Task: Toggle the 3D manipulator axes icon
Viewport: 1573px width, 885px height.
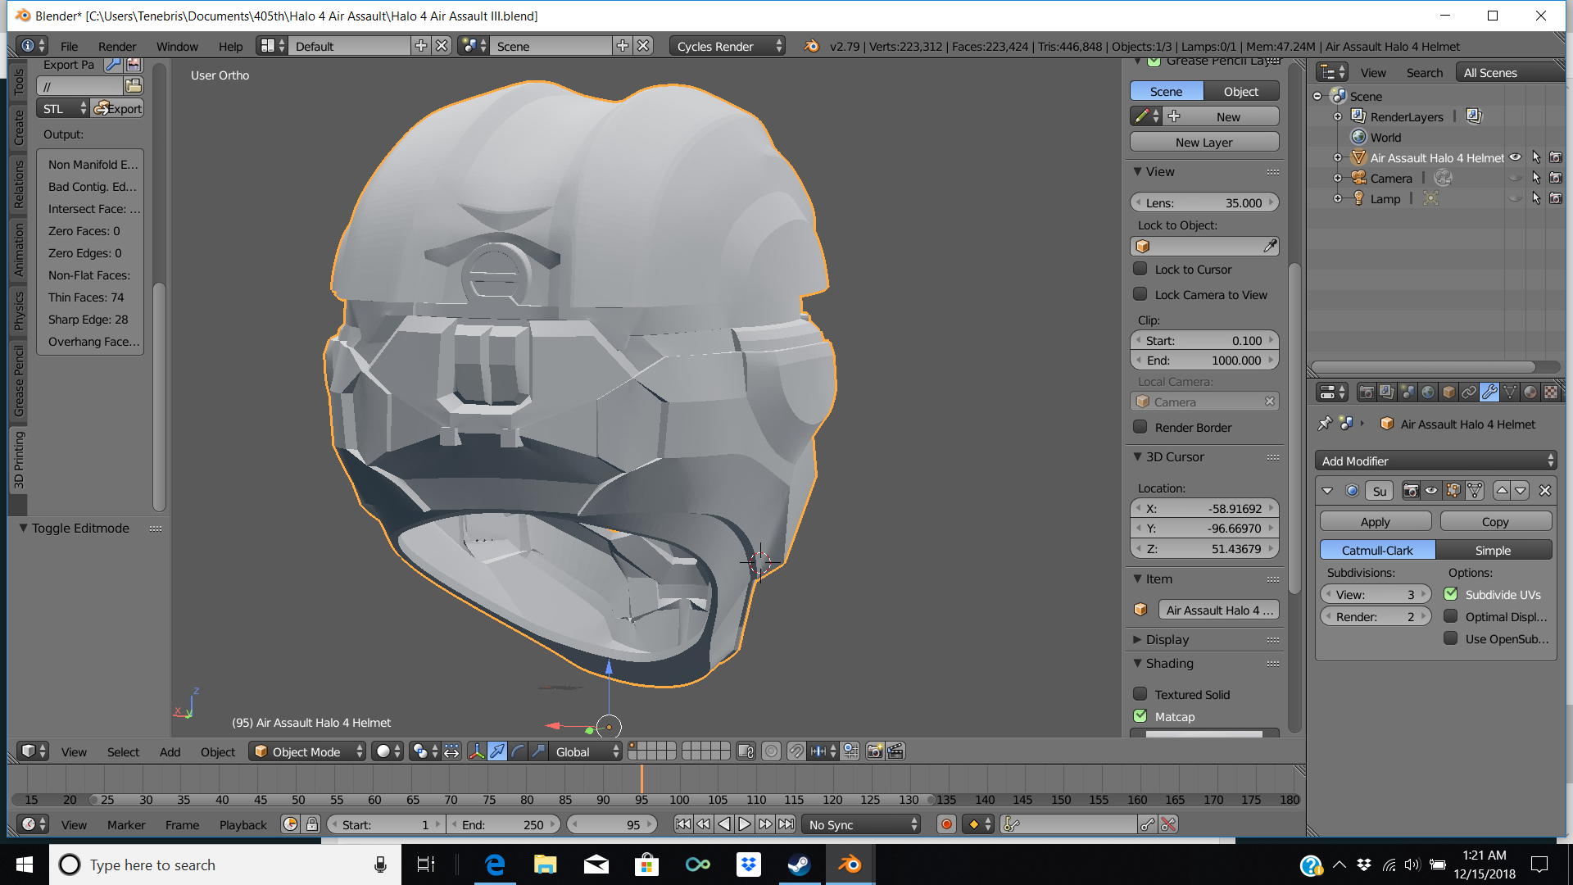Action: point(477,751)
